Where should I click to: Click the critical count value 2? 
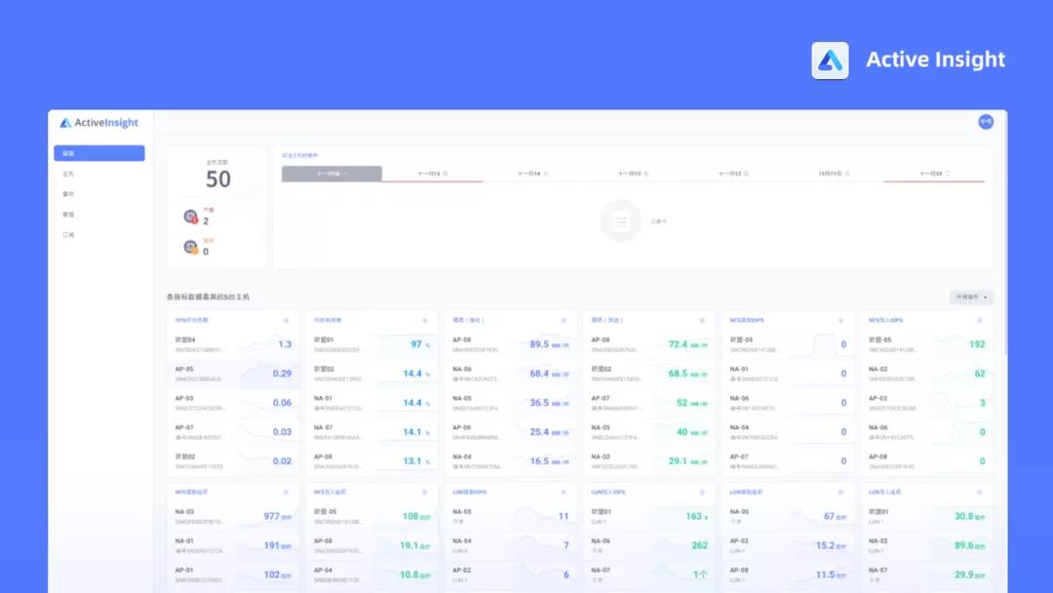coord(206,221)
